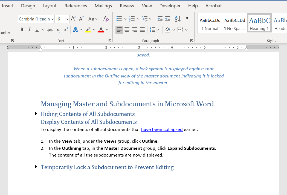Open the Developer ribbon tab
287x195 pixels.
tap(170, 5)
